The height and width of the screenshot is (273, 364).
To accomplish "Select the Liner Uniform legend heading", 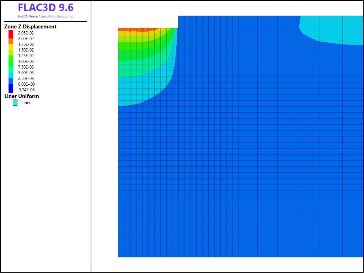I will 22,96.
